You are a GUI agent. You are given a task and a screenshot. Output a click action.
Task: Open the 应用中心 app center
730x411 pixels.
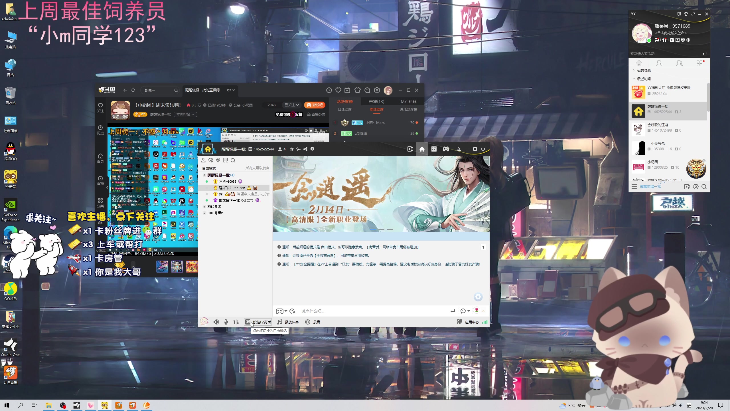(468, 322)
